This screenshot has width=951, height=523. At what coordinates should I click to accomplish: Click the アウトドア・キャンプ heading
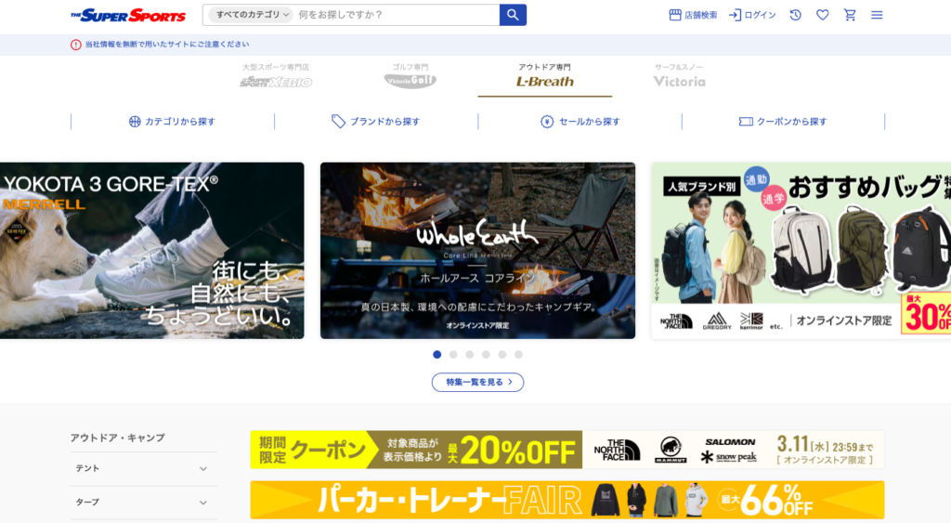pos(118,438)
